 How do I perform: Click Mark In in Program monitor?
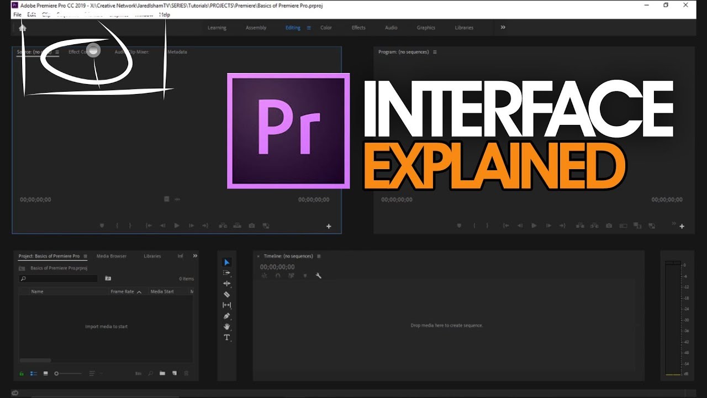(x=474, y=226)
